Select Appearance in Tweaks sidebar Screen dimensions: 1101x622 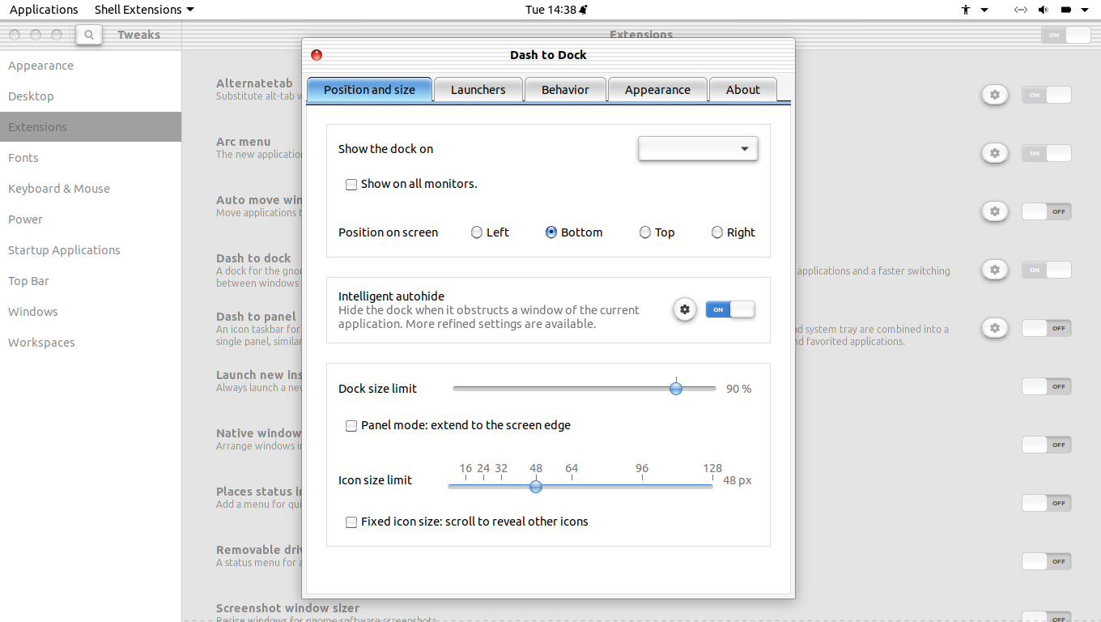(91, 66)
